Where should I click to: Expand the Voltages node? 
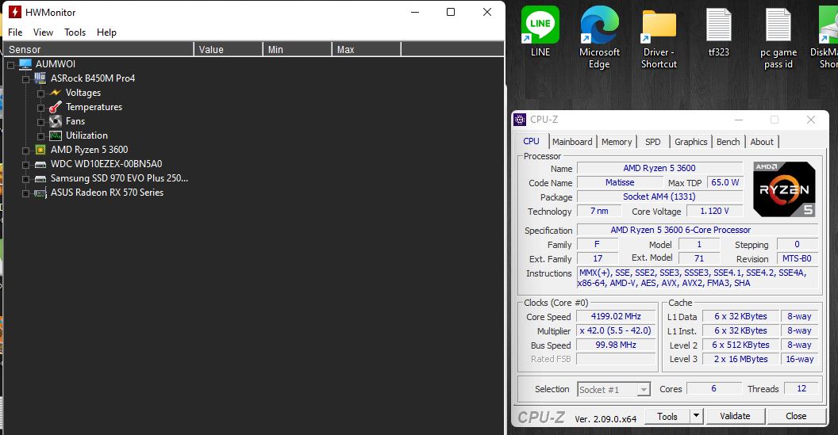(x=40, y=93)
